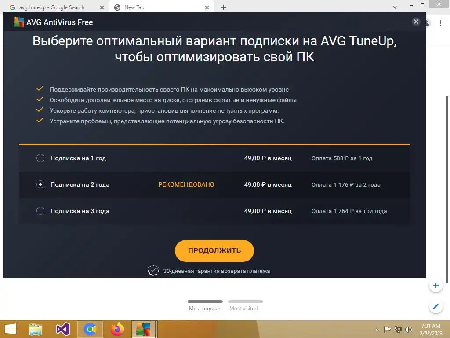Launch Visual Studio from the taskbar
This screenshot has height=338, width=450.
point(63,329)
